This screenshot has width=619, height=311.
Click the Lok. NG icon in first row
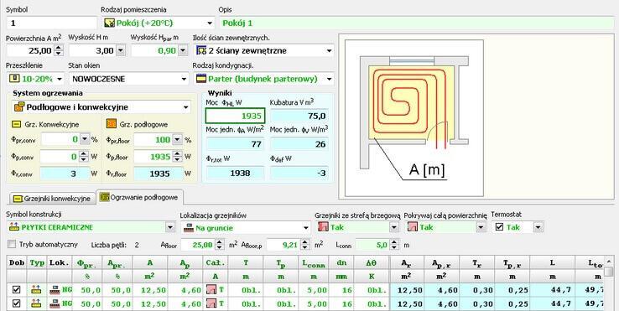click(55, 290)
